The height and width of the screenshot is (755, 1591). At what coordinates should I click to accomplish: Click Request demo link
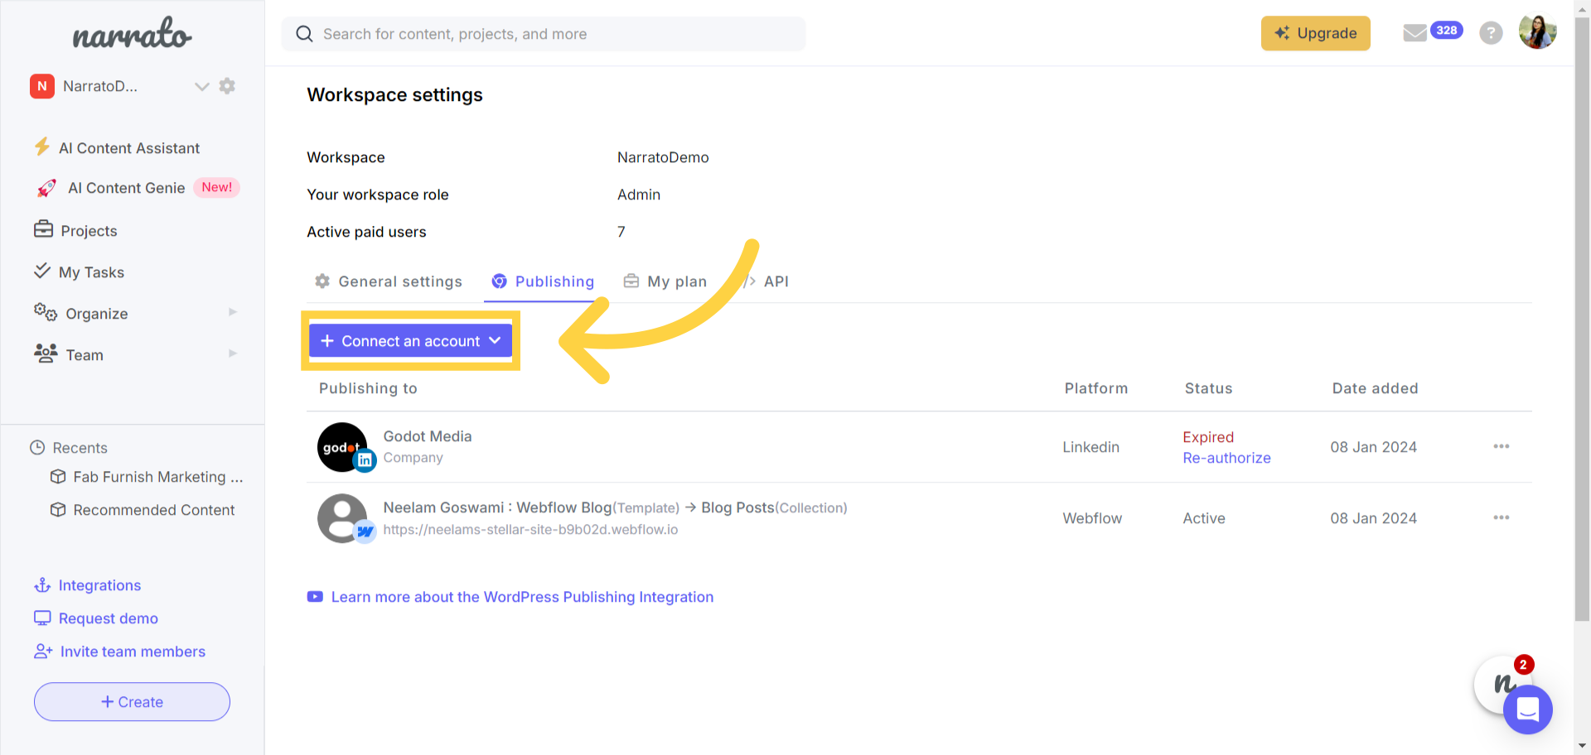108,618
